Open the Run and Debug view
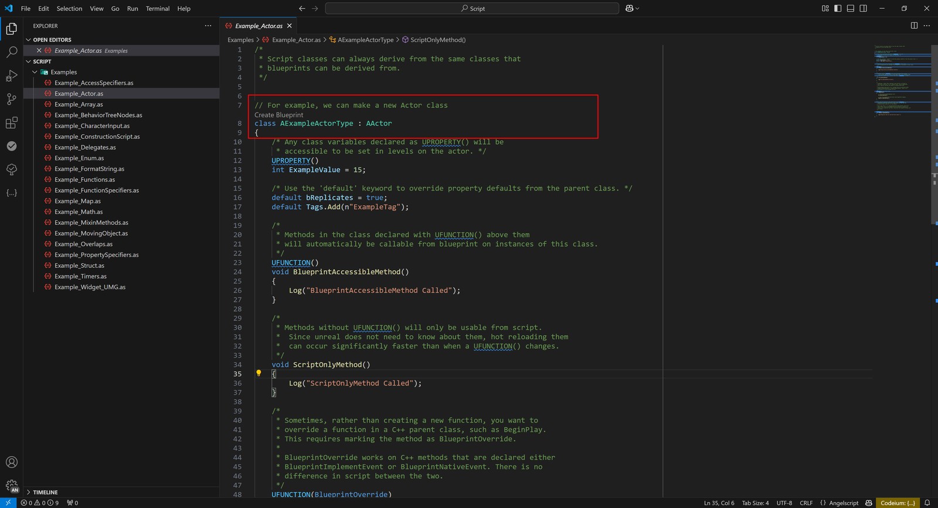This screenshot has width=938, height=508. pyautogui.click(x=11, y=76)
